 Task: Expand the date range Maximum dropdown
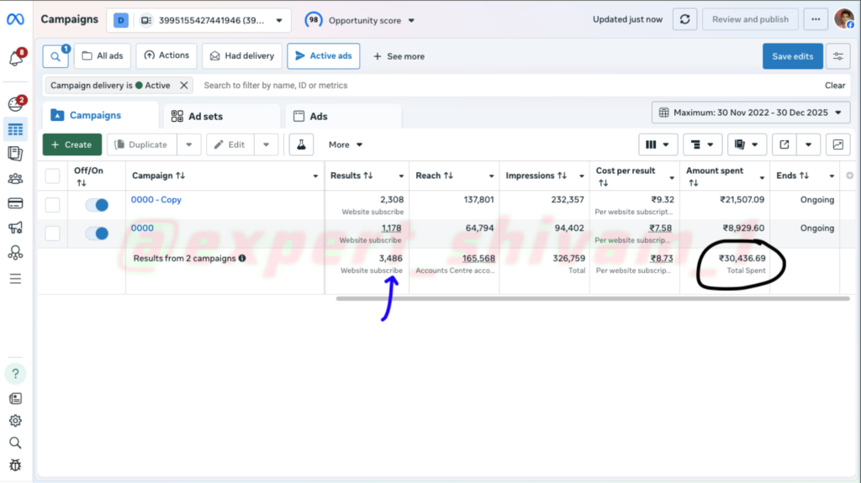point(751,113)
